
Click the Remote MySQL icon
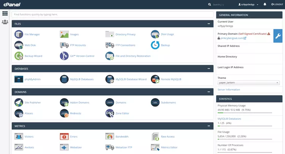click(x=155, y=79)
